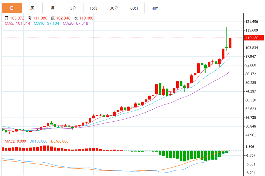
Task: Select the 日 daily chart tab
Action: pos(12,8)
